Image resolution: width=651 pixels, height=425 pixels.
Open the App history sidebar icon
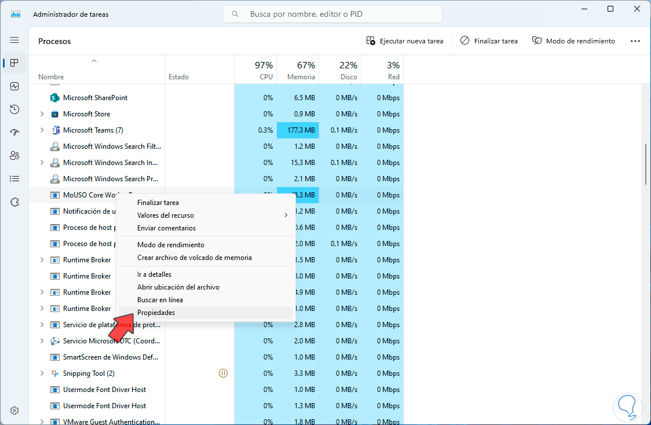tap(14, 109)
